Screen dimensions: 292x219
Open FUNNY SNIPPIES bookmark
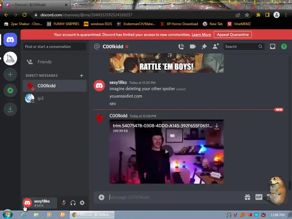point(63,24)
